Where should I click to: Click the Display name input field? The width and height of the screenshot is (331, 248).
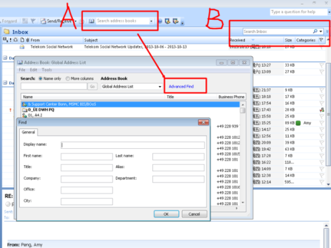pyautogui.click(x=132, y=145)
